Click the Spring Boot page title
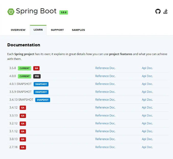The image size is (173, 159). pyautogui.click(x=36, y=11)
